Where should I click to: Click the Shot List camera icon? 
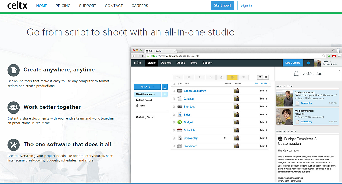click(x=180, y=107)
